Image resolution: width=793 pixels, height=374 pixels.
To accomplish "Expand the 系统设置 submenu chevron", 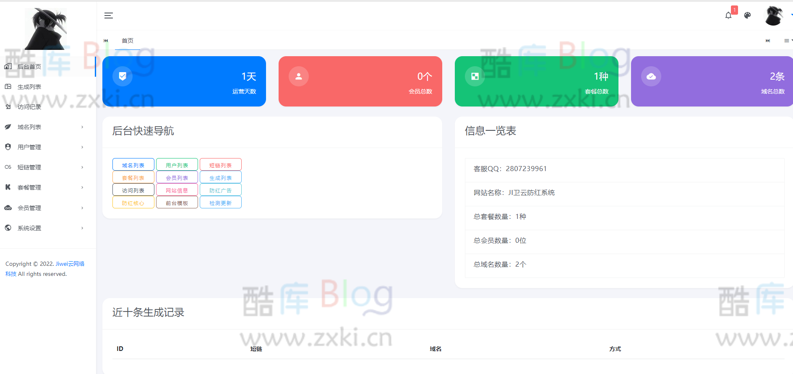I will point(82,228).
